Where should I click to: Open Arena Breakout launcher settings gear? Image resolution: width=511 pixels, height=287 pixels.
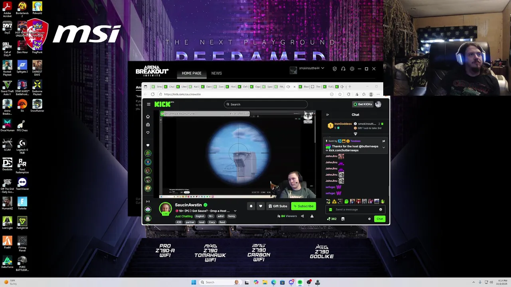point(352,69)
